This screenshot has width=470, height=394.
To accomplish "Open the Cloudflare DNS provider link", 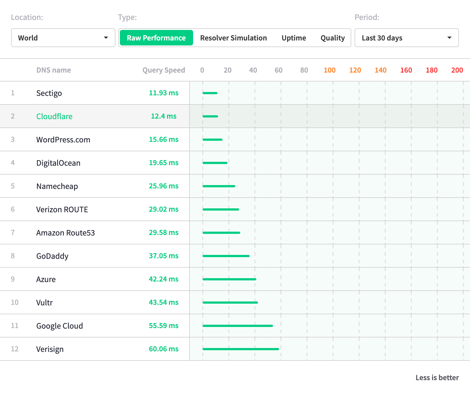I will (x=54, y=116).
